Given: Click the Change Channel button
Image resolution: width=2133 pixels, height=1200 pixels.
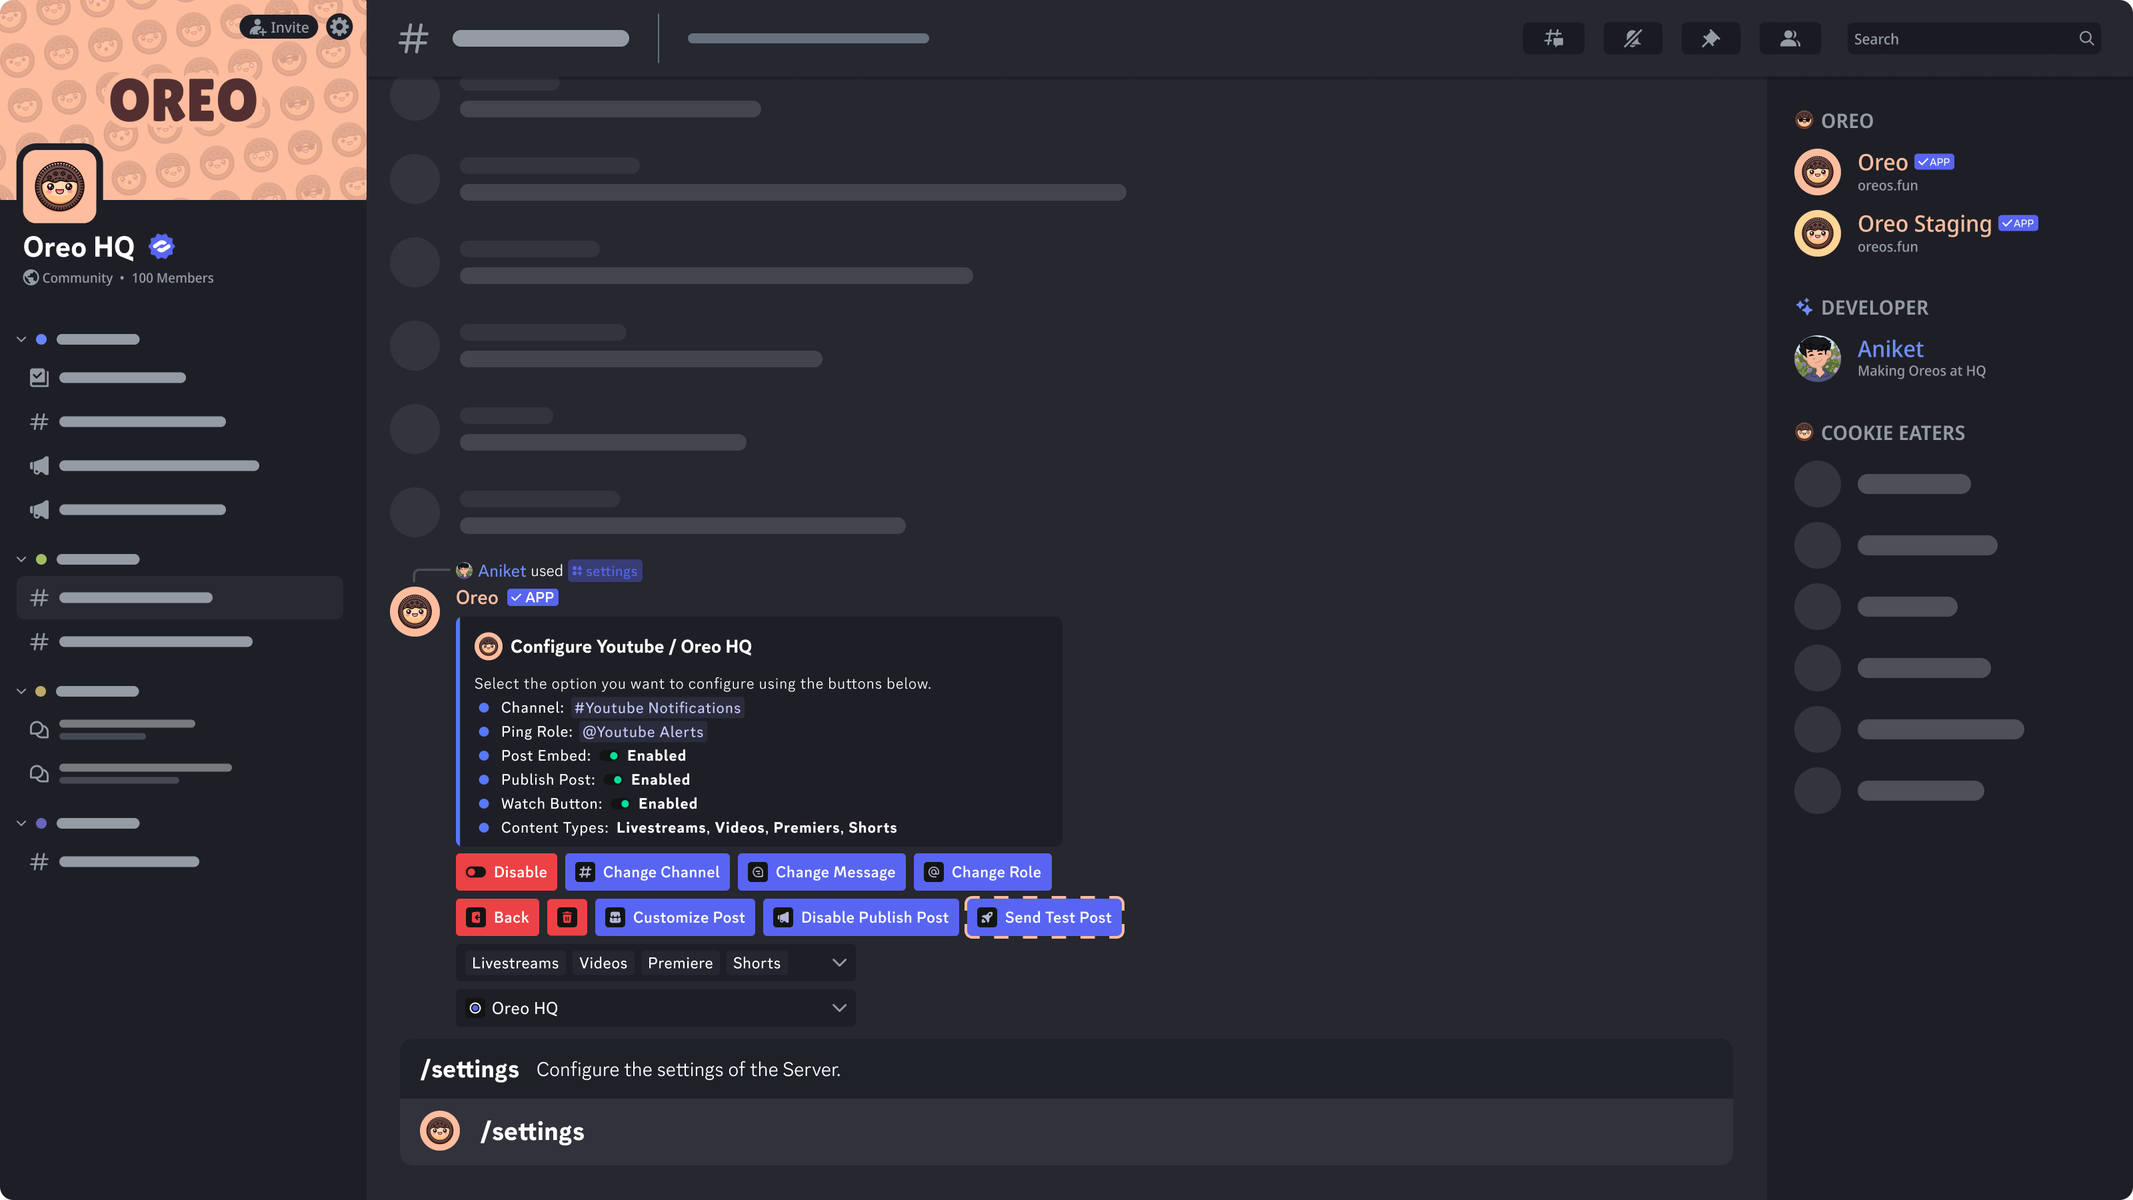Looking at the screenshot, I should (647, 872).
